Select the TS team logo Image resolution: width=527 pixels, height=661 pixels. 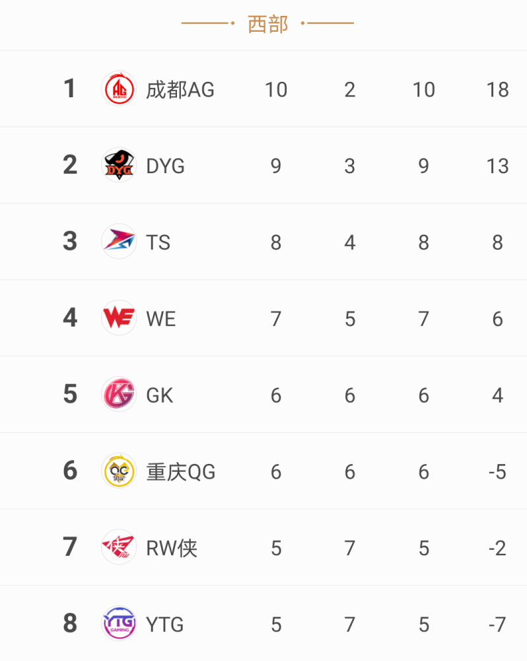[119, 241]
